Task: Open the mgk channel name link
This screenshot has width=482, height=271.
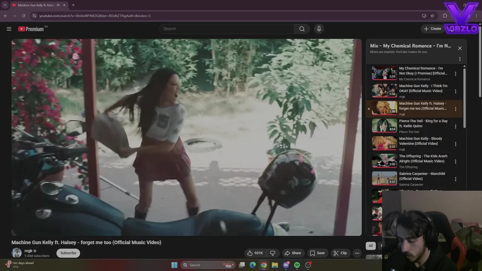Action: (x=29, y=251)
